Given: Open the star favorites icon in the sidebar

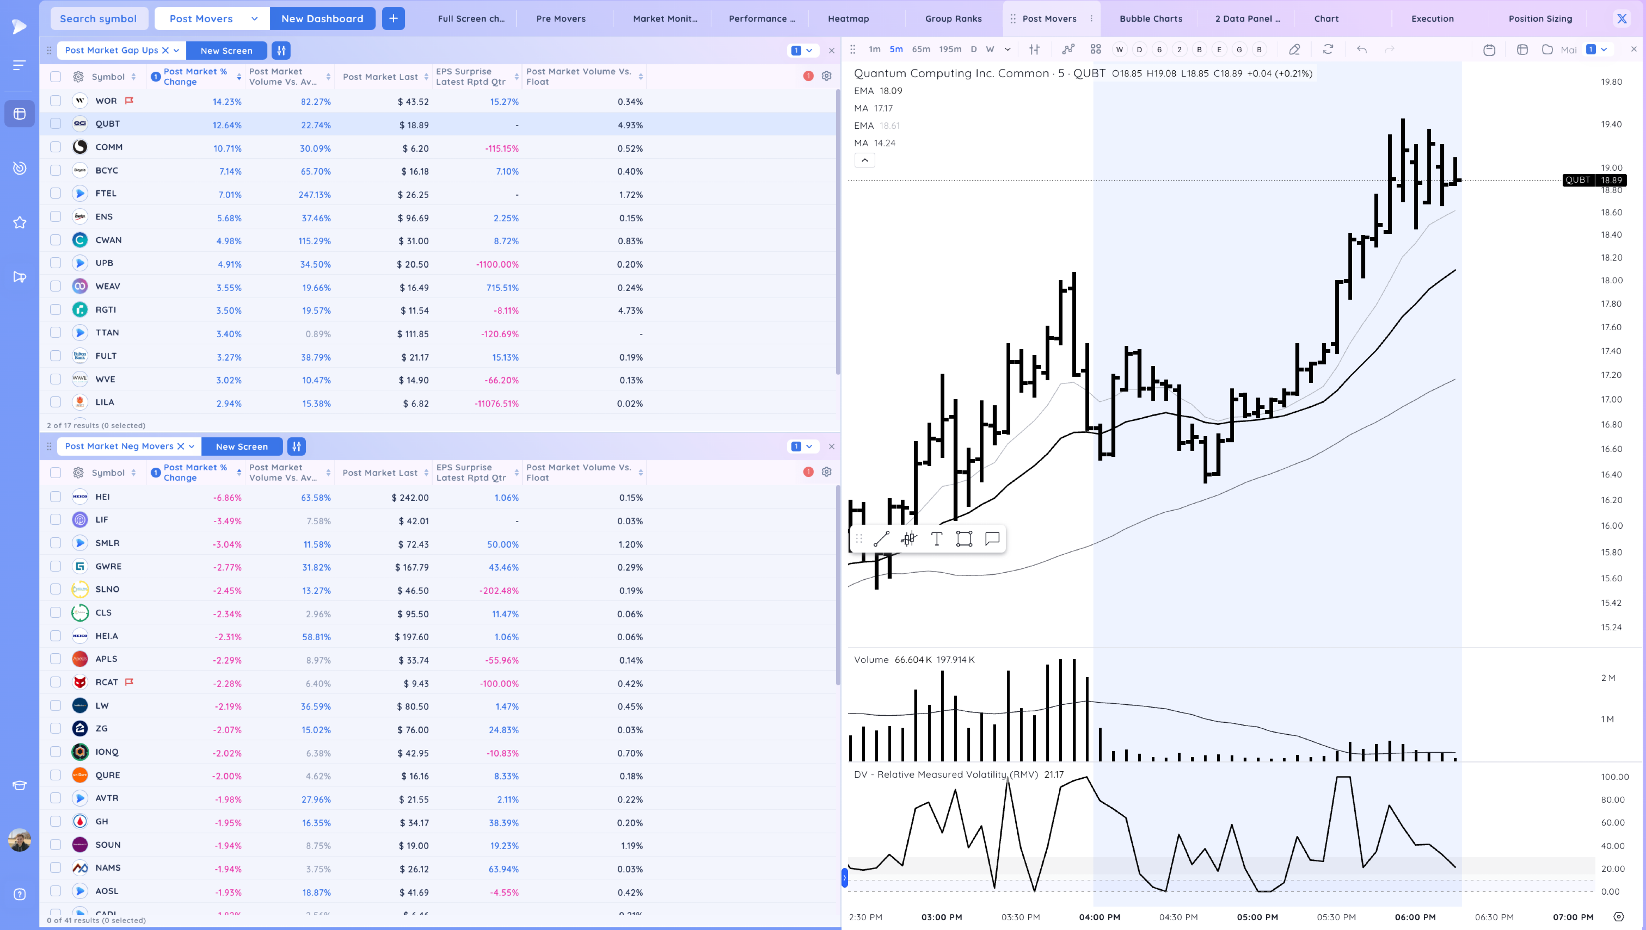Looking at the screenshot, I should (x=19, y=222).
